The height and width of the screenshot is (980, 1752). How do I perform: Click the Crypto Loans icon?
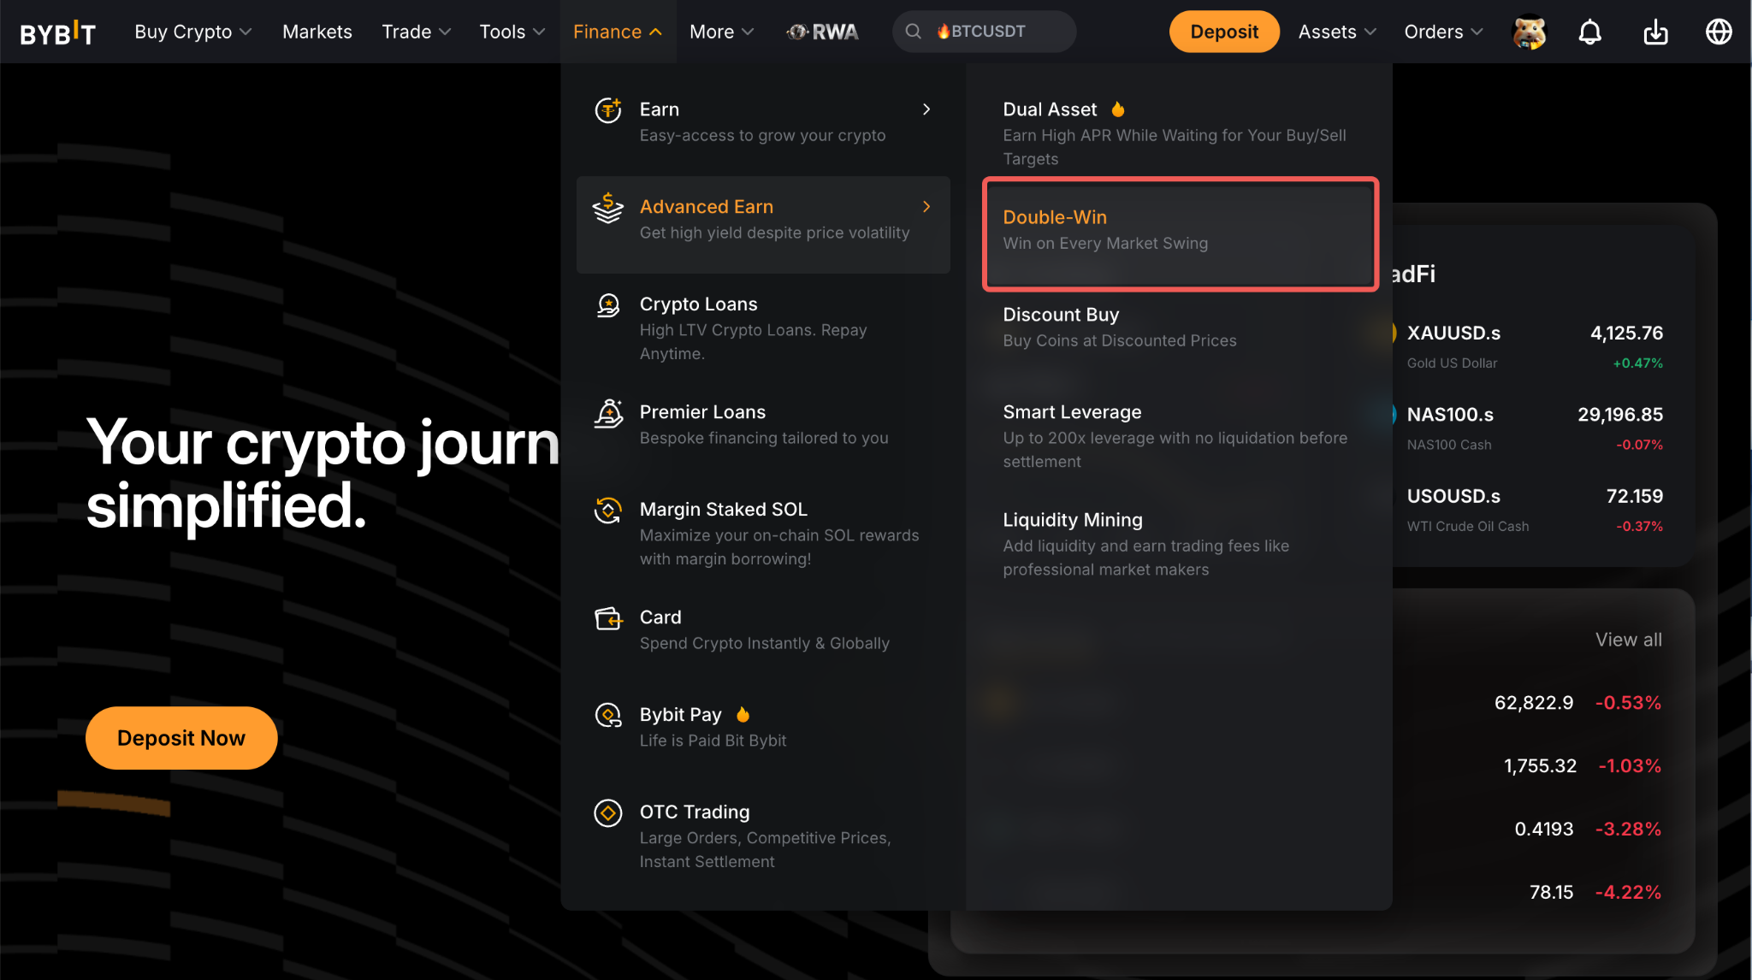tap(608, 305)
